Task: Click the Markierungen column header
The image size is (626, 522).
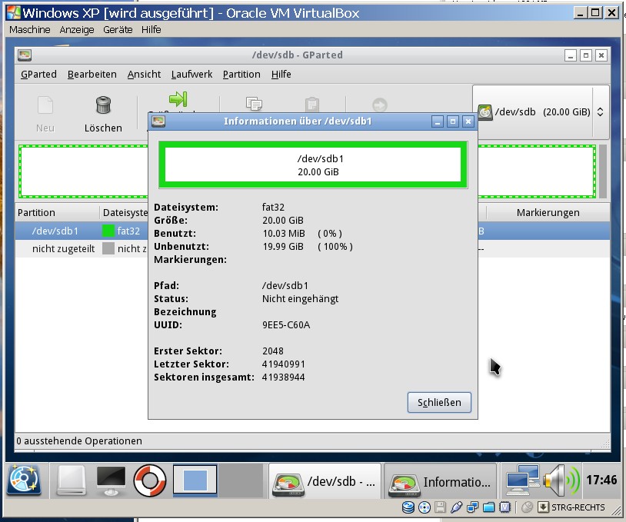Action: tap(548, 212)
